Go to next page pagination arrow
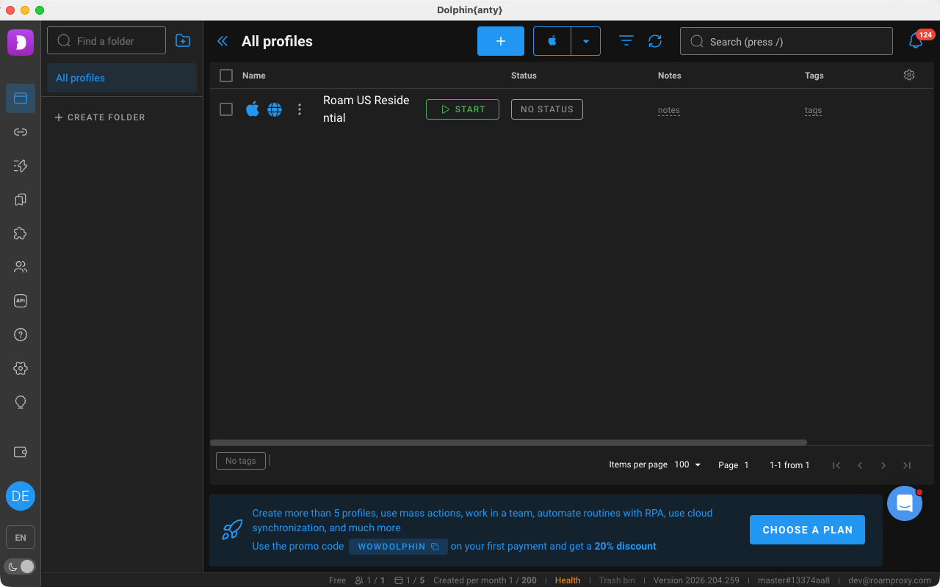Screen dimensions: 940x587 883,465
